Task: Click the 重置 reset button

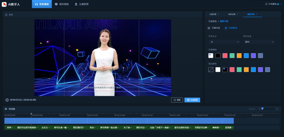Action: pos(177,100)
